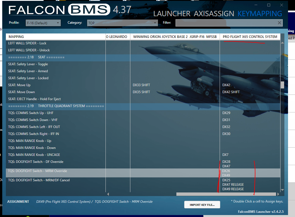Click the IMPORT KEY FILE button
The width and height of the screenshot is (295, 217).
[202, 205]
